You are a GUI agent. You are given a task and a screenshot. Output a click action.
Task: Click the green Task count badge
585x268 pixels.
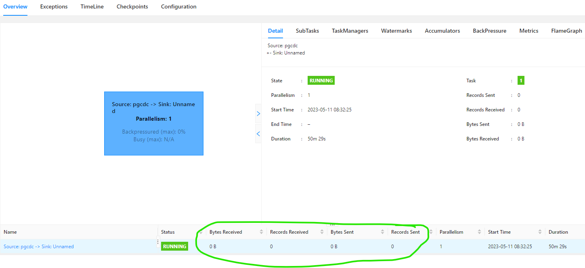pos(521,80)
